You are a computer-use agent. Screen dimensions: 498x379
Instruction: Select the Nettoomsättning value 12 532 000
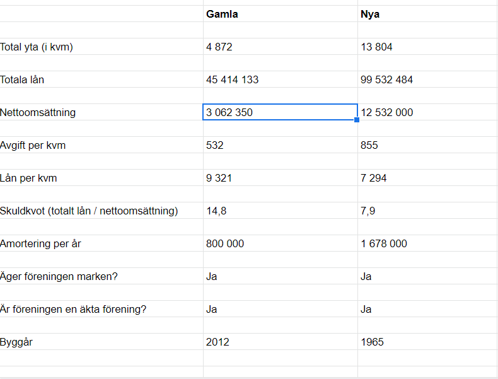[427, 112]
